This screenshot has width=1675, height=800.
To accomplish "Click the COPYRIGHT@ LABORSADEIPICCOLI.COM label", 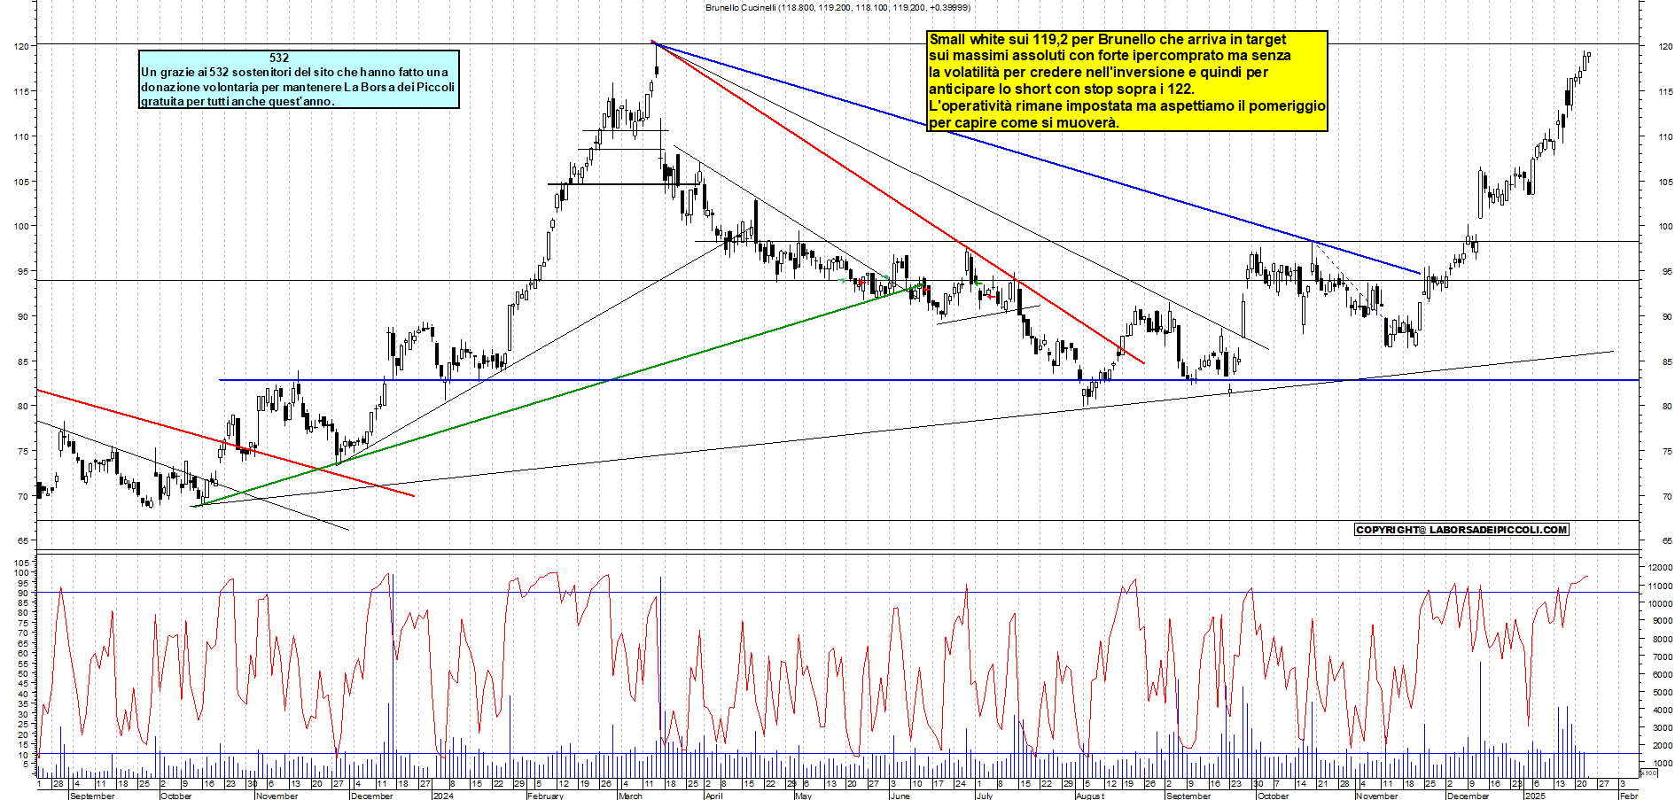I will tap(1461, 530).
